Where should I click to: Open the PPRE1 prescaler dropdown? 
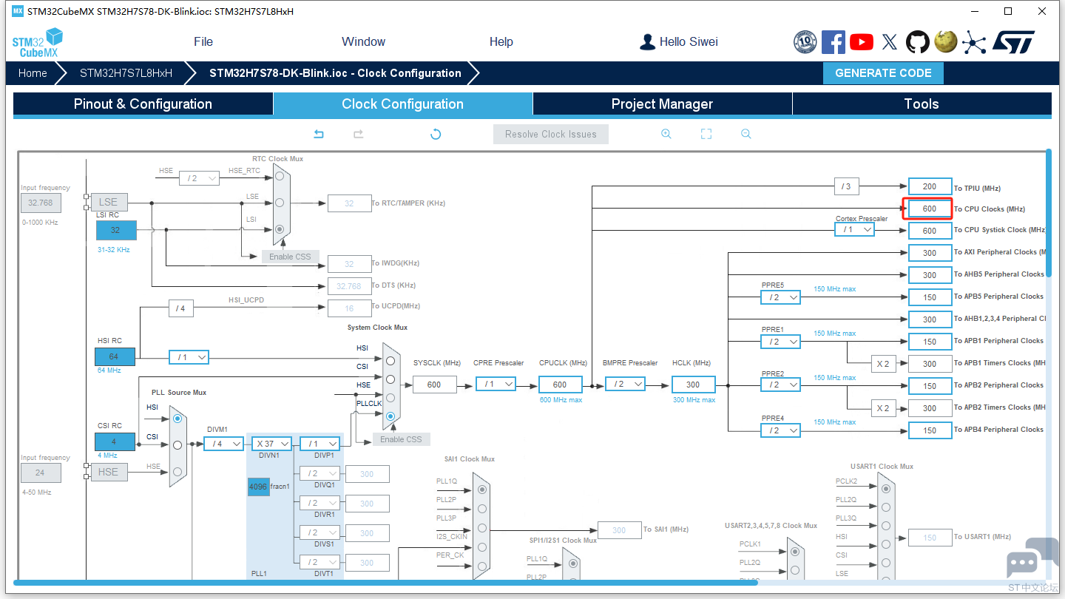click(780, 342)
